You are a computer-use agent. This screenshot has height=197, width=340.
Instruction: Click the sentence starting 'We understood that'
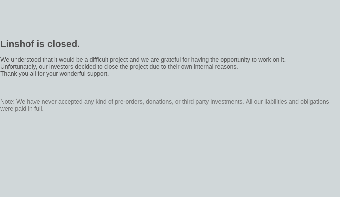[x=143, y=60]
